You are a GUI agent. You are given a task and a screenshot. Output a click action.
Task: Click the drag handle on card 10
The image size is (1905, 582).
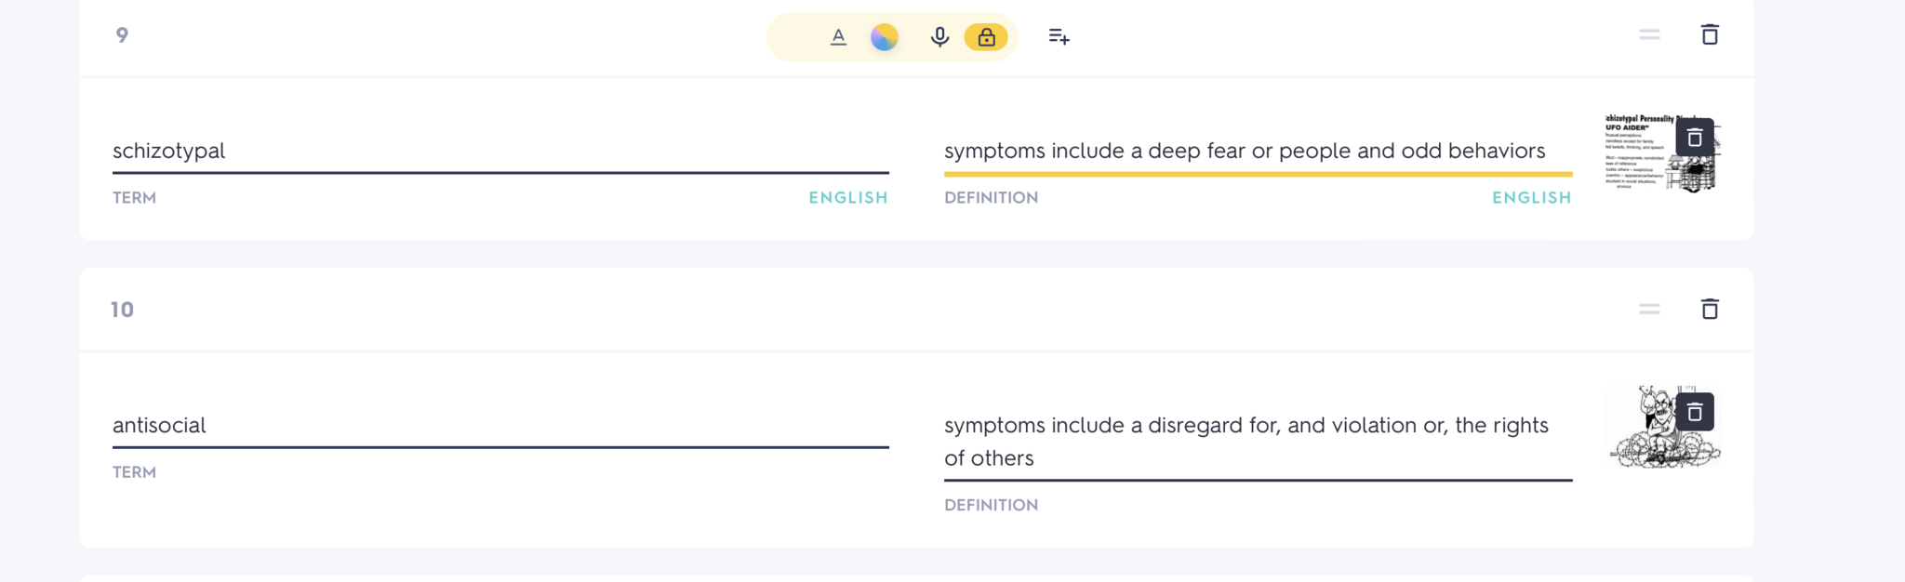(1649, 309)
